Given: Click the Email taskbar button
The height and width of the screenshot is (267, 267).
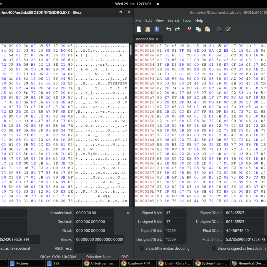Looking at the screenshot, I should pyautogui.click(x=173, y=263).
